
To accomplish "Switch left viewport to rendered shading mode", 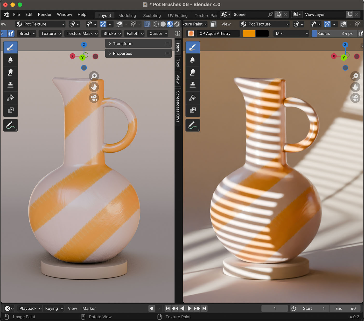I will tap(177, 24).
